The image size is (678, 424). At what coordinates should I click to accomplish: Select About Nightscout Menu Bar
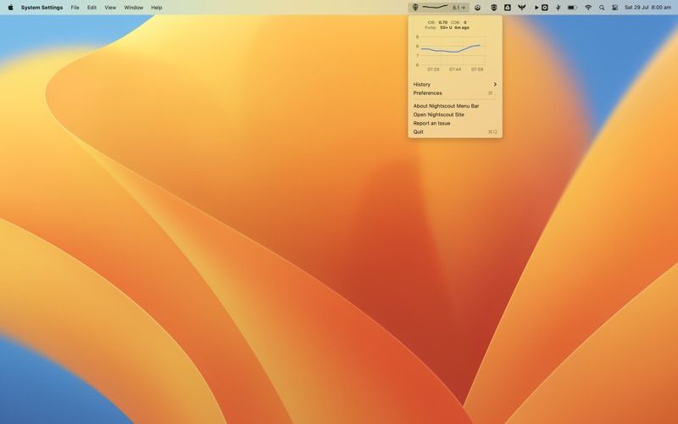(455, 106)
